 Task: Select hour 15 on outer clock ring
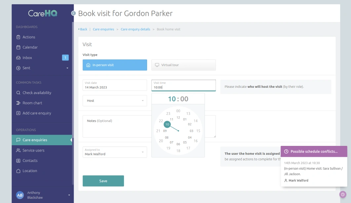pyautogui.click(x=198, y=131)
